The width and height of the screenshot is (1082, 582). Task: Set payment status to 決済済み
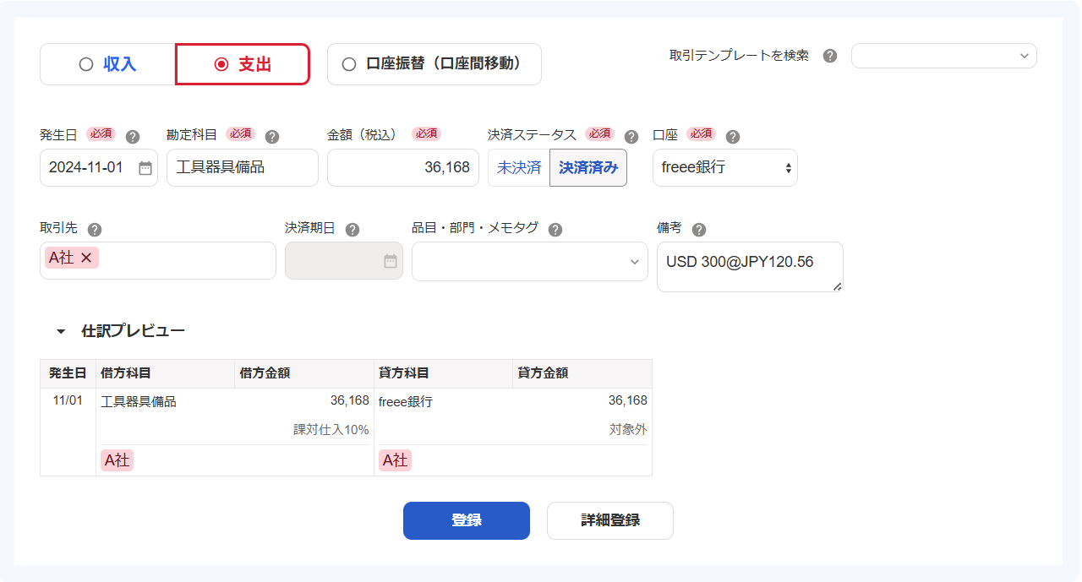[x=588, y=167]
